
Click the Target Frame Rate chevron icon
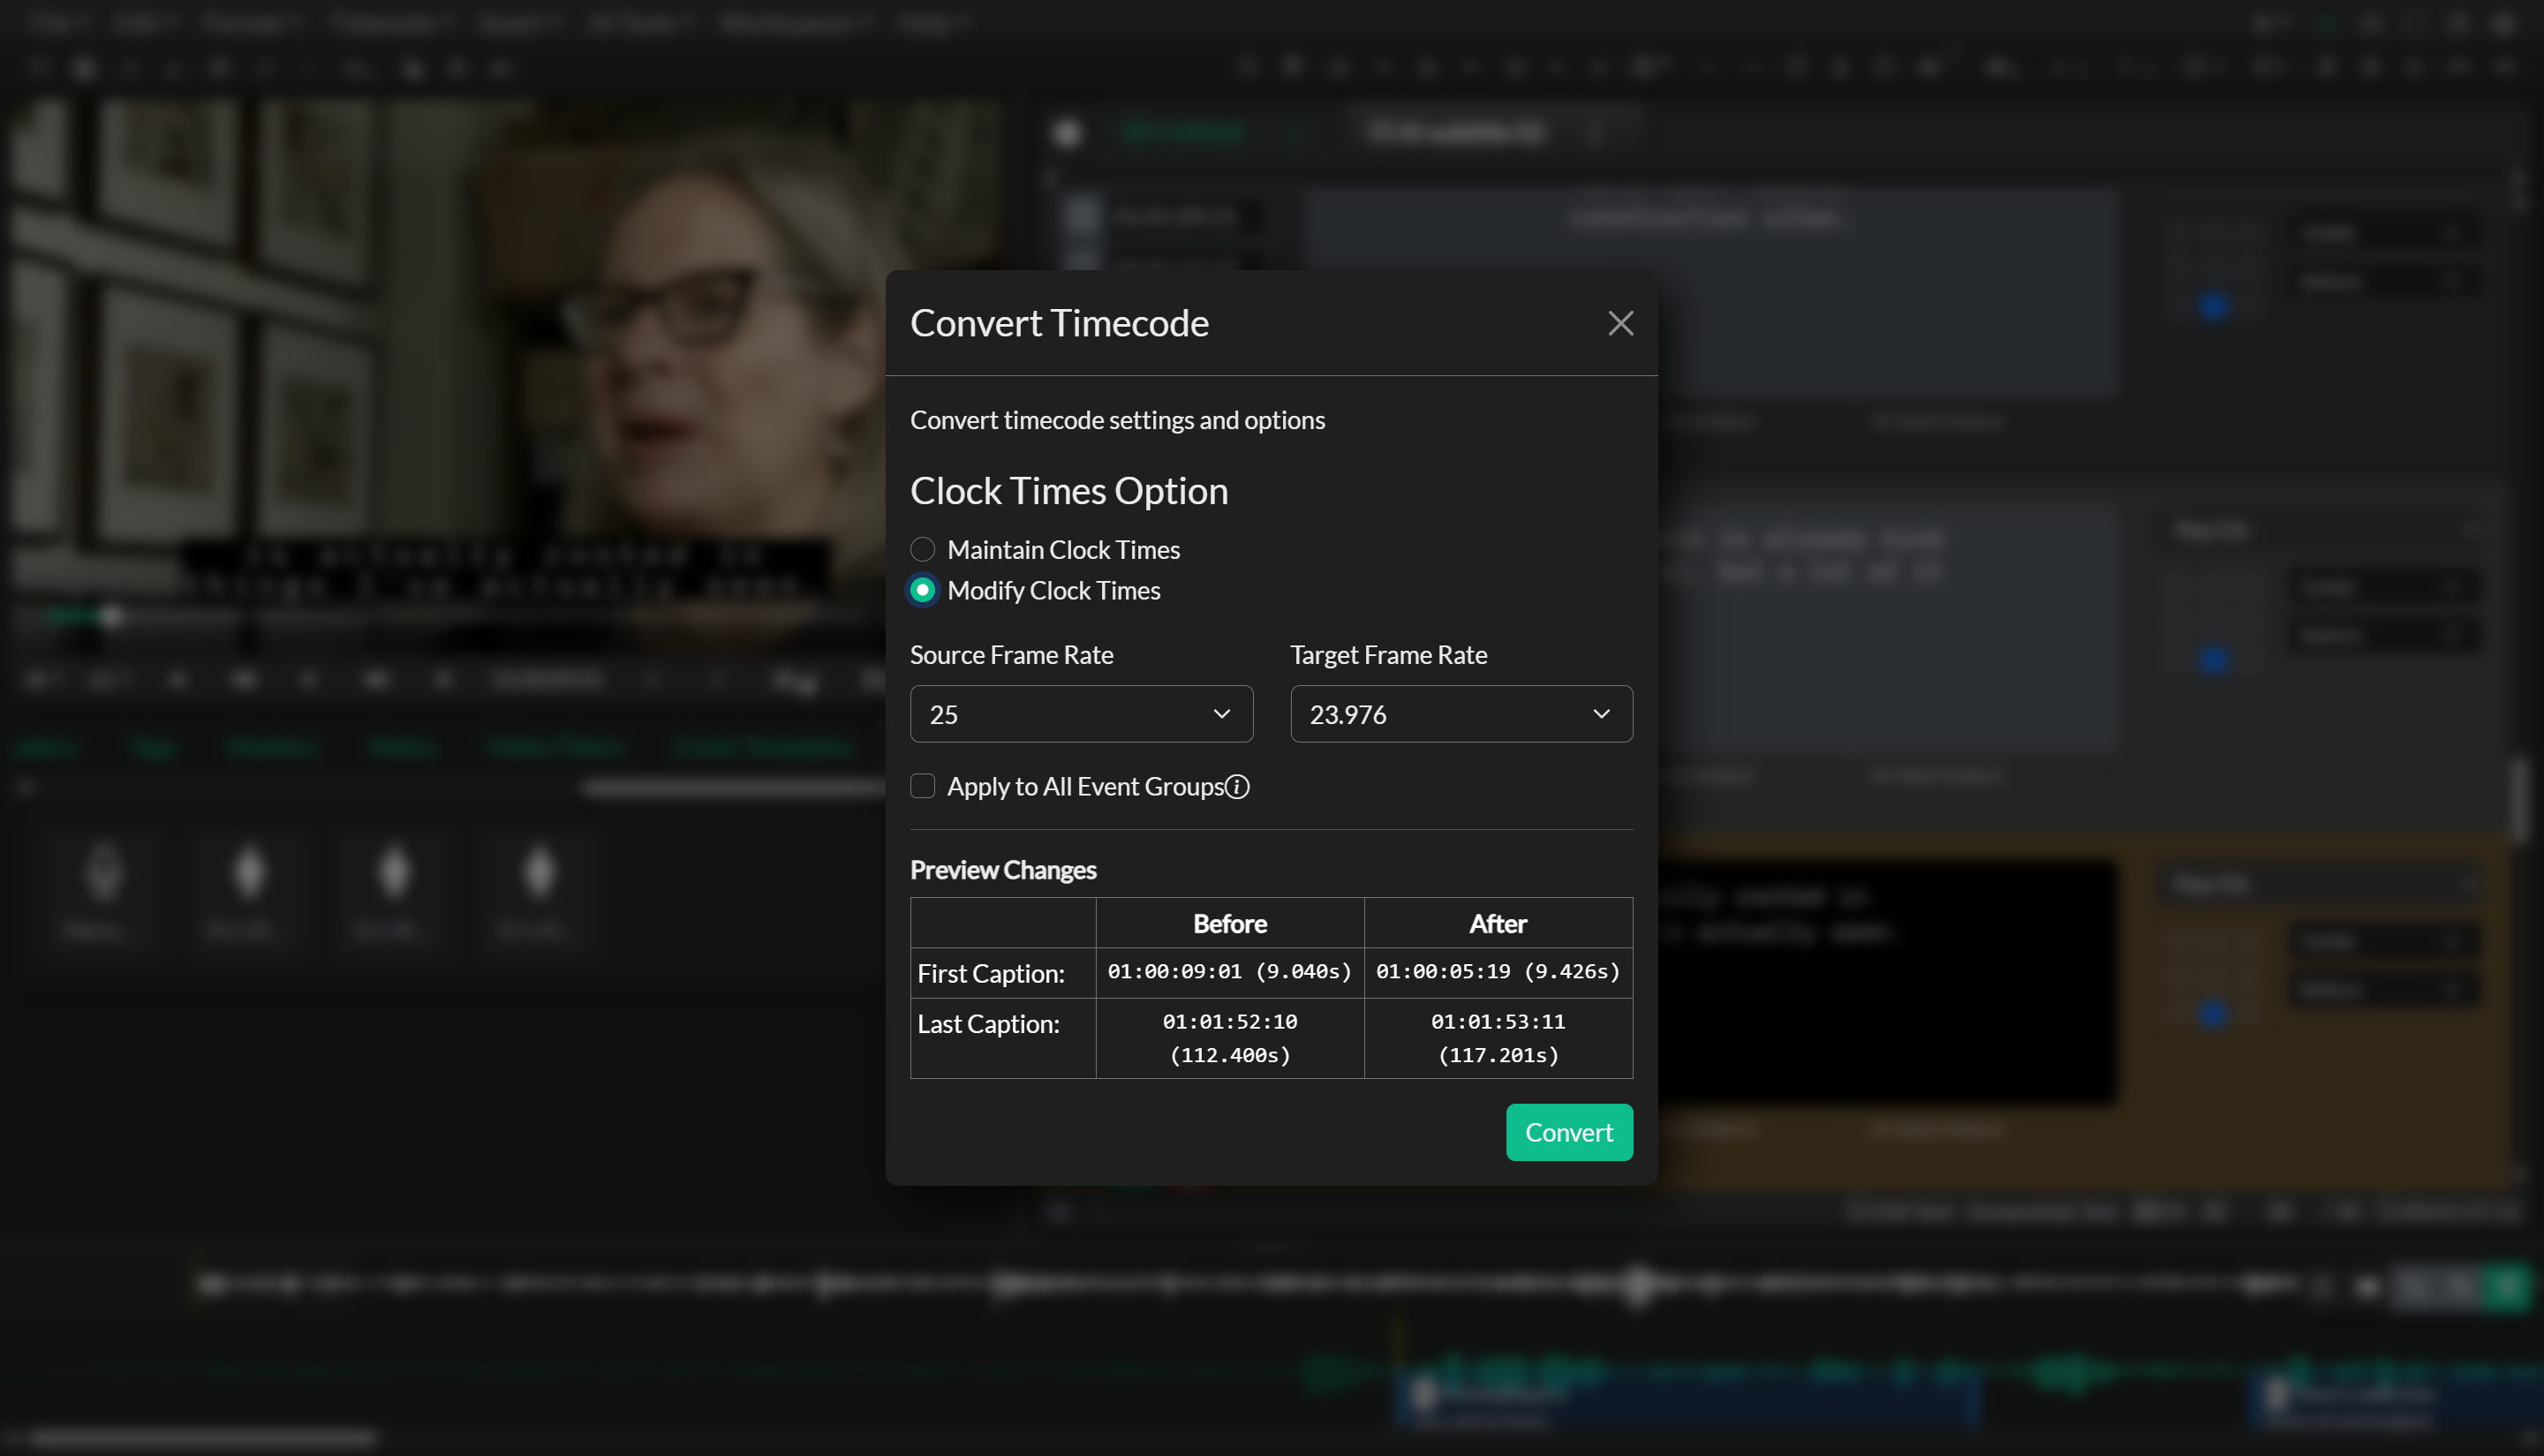[x=1601, y=713]
